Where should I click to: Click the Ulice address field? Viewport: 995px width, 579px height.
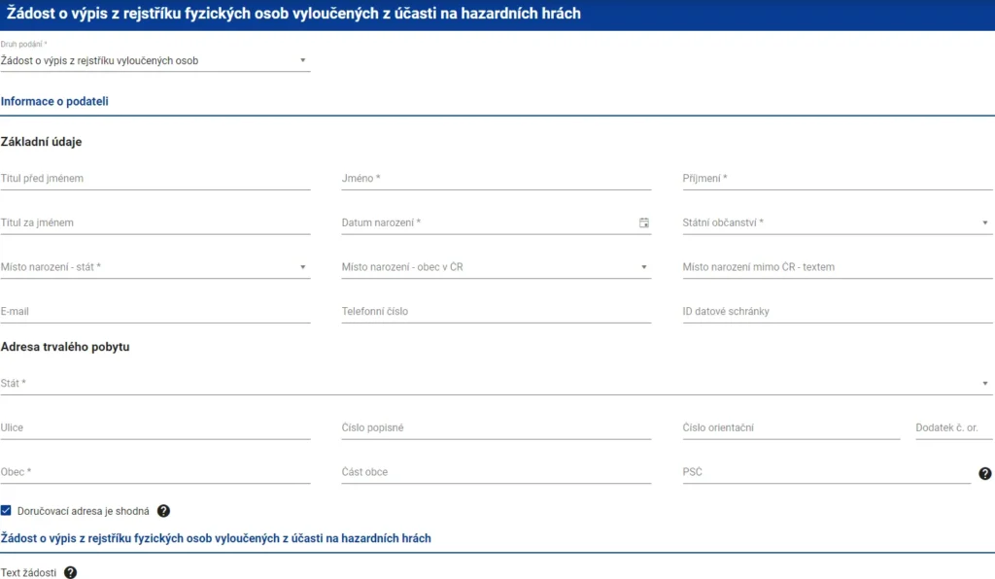pos(155,428)
